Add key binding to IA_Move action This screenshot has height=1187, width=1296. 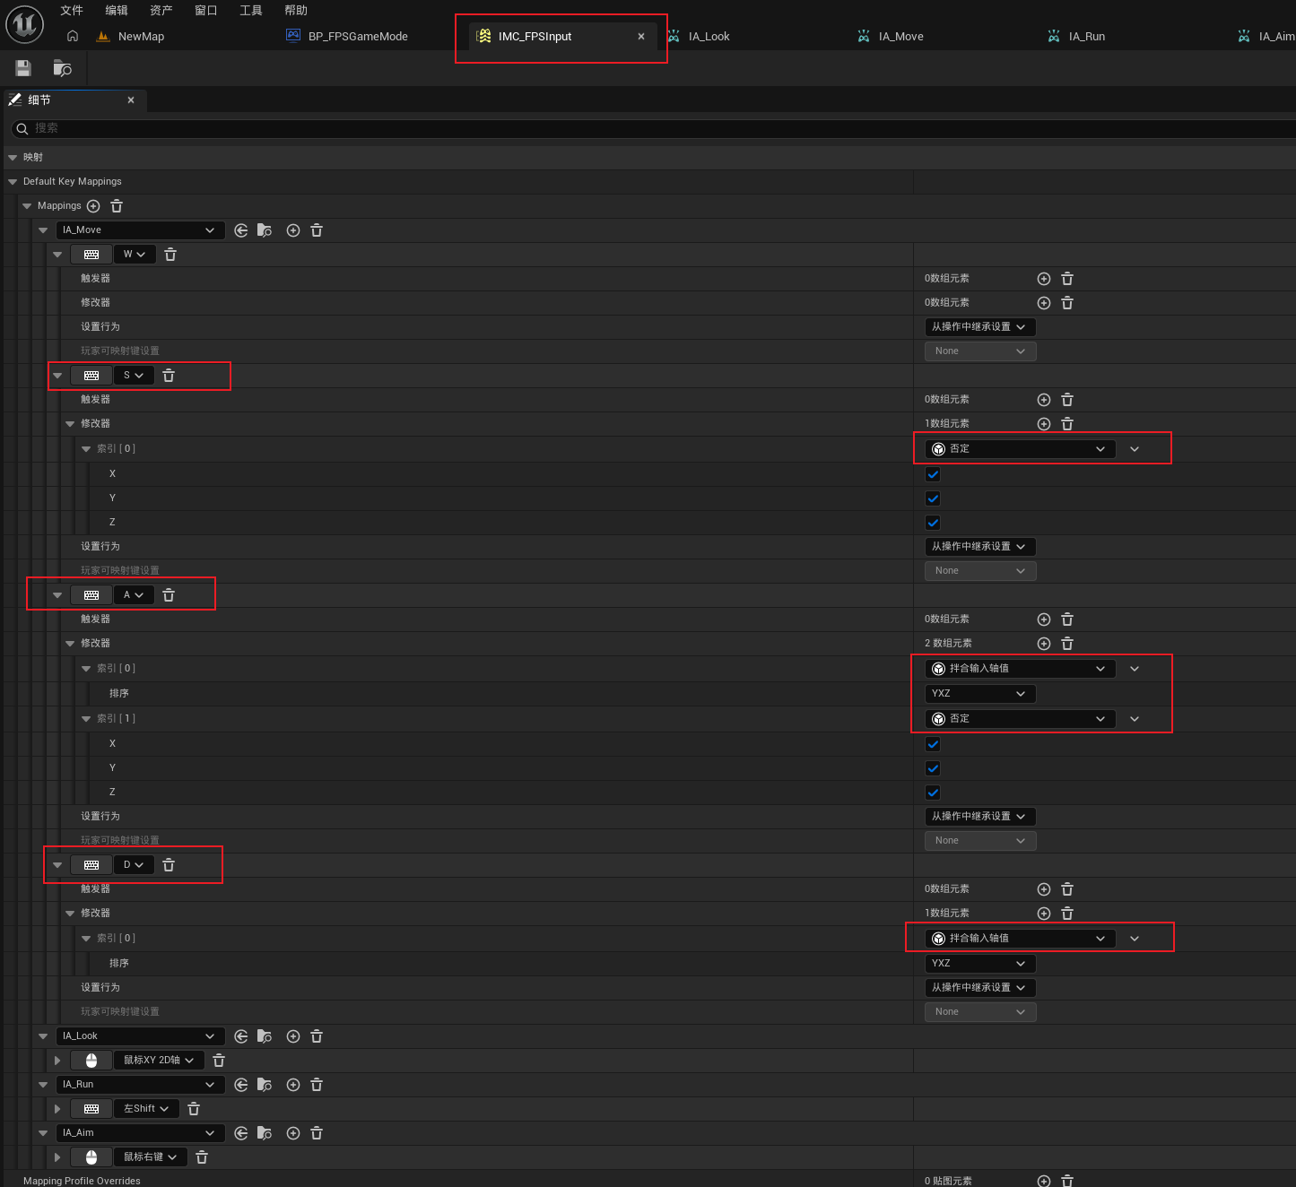293,230
